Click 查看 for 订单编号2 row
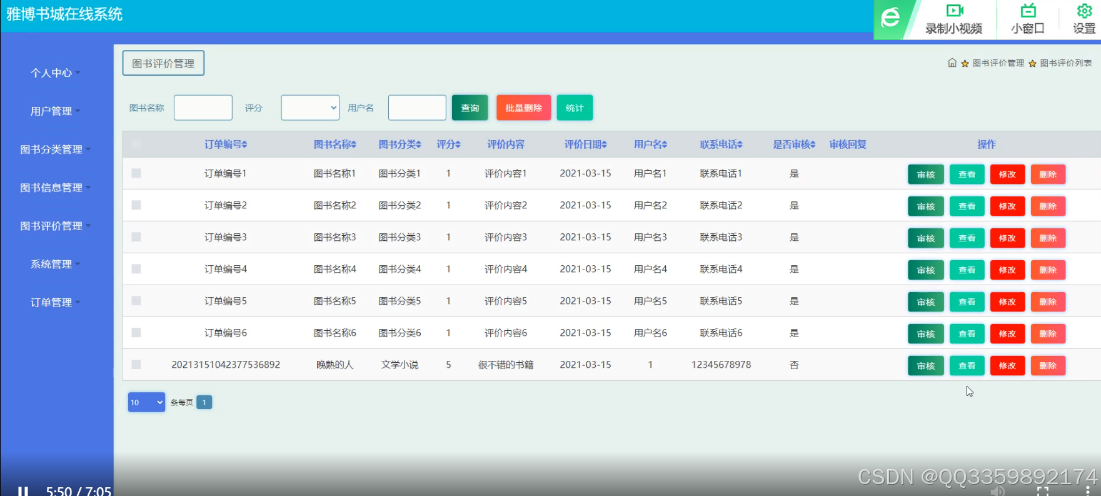1101x496 pixels. click(967, 206)
